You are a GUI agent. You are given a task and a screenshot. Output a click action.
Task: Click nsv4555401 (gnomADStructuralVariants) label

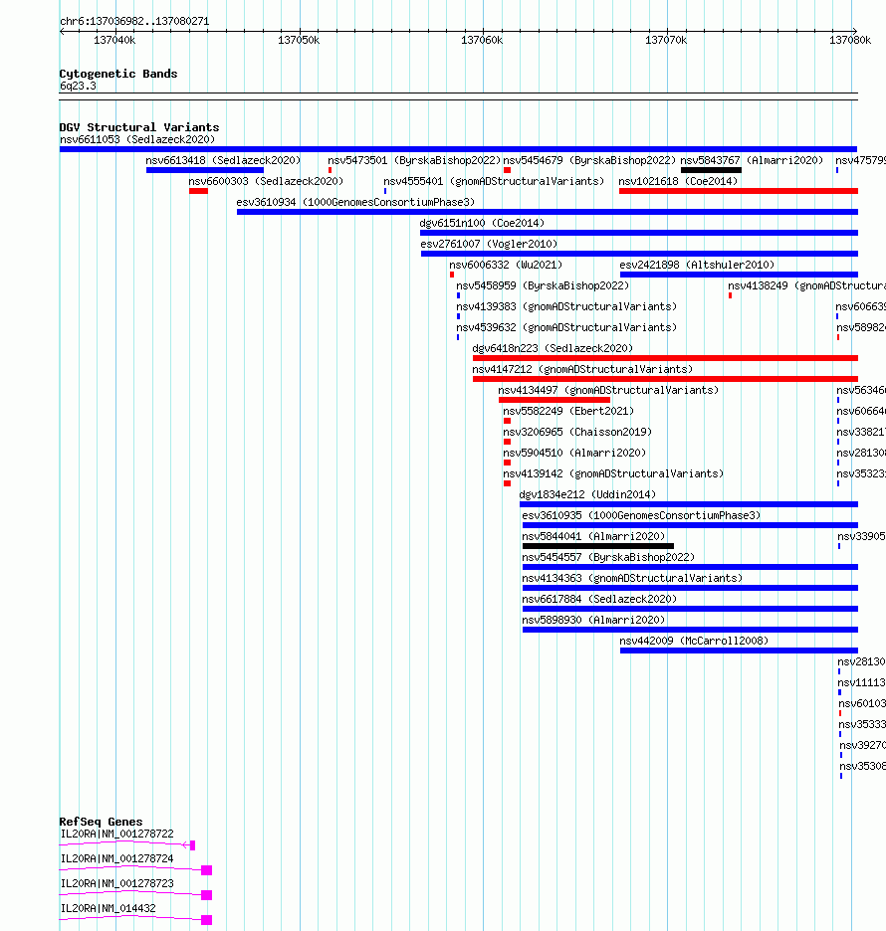493,181
